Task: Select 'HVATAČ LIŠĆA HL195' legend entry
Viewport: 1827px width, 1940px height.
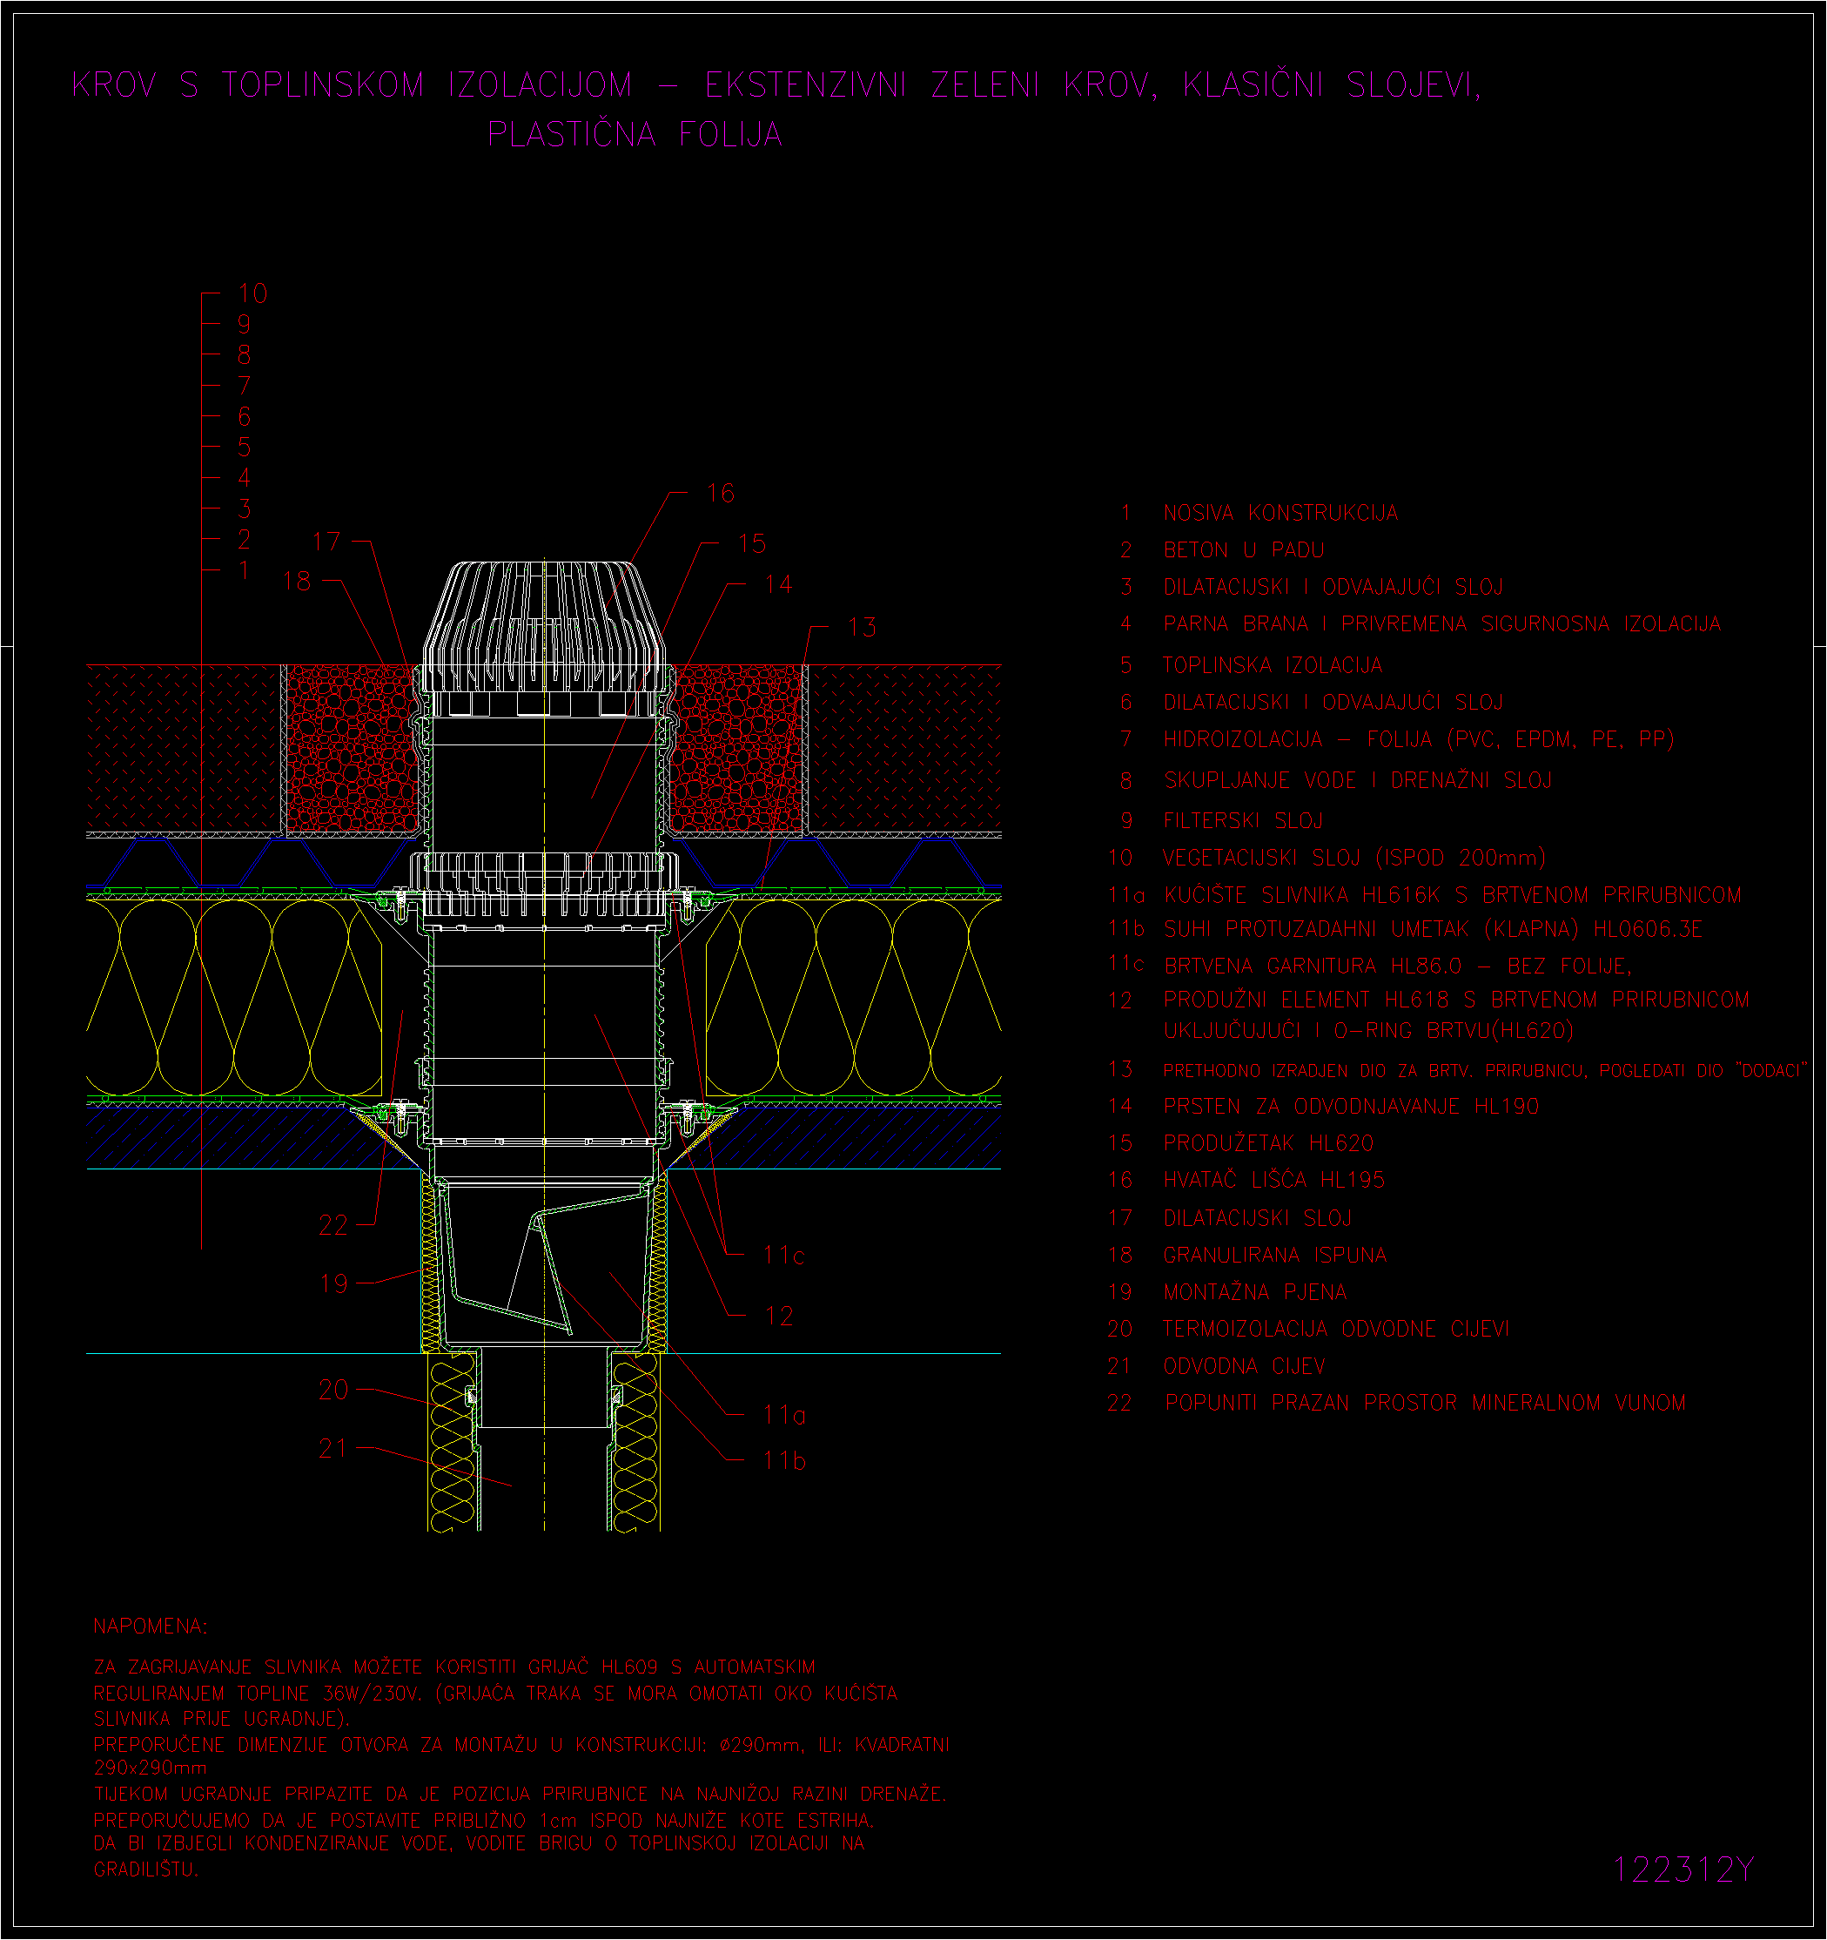Action: (x=1274, y=1181)
